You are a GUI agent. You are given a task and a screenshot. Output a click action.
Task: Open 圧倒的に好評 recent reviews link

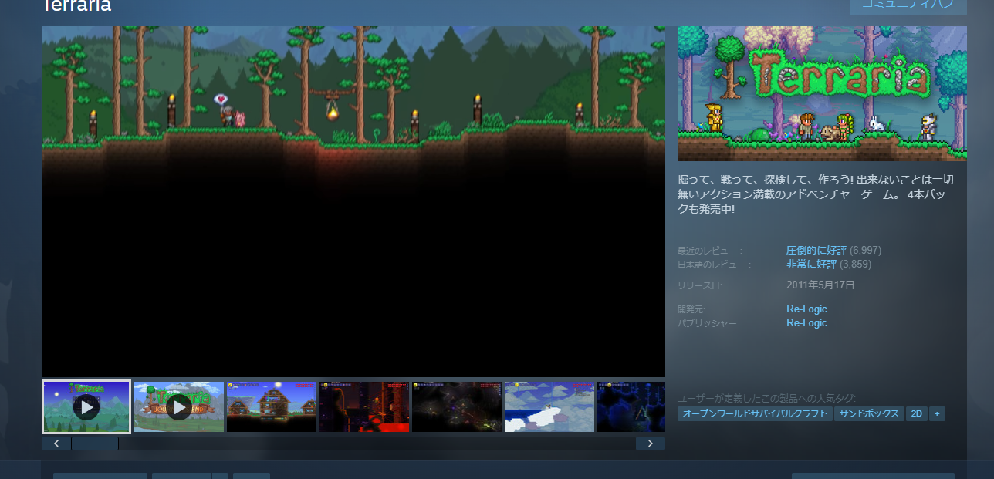click(816, 251)
